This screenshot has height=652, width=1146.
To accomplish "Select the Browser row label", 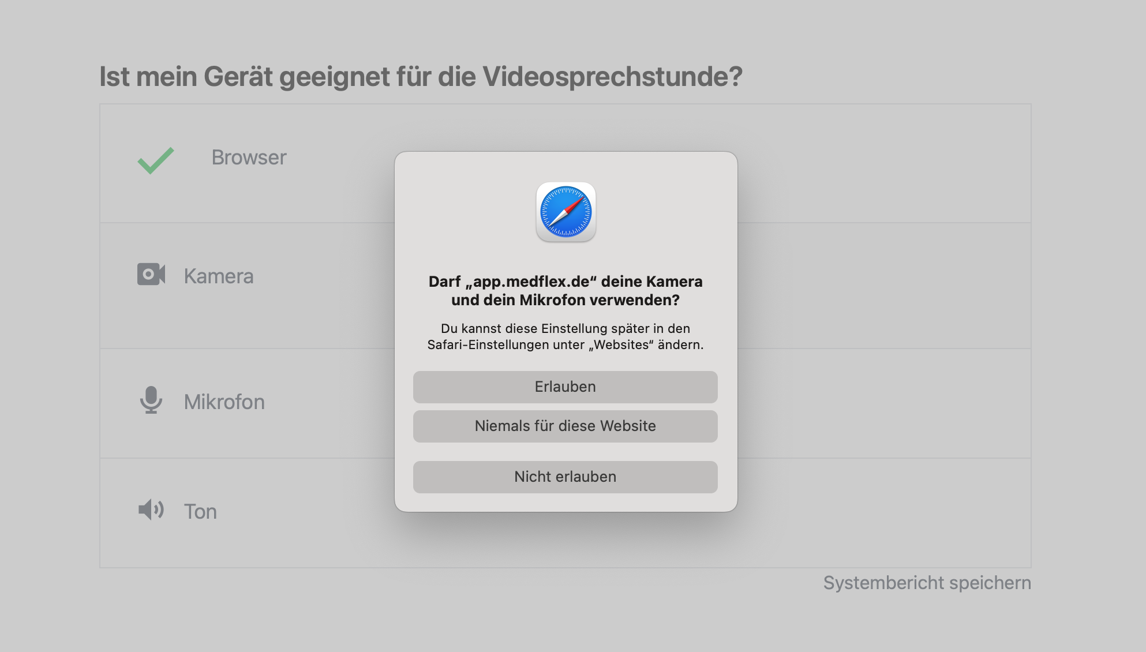I will coord(249,157).
